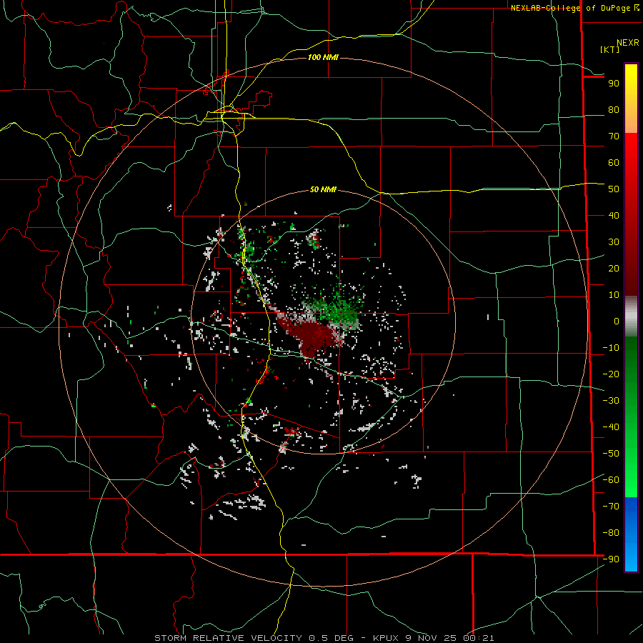This screenshot has height=643, width=643.
Task: Click the bright green segment near -60
Action: [631, 480]
